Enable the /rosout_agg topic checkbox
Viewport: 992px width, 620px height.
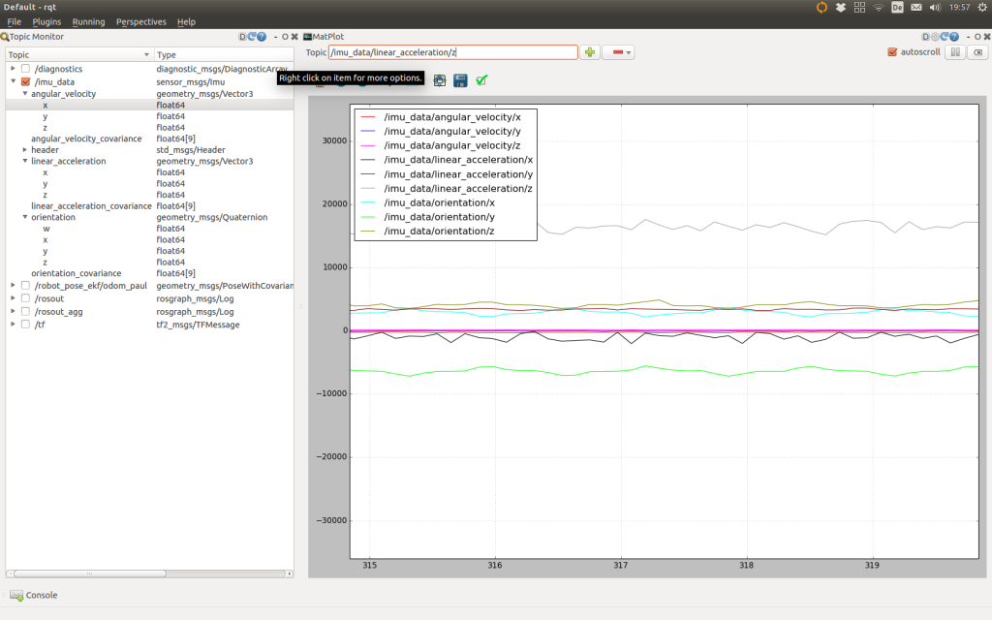25,311
